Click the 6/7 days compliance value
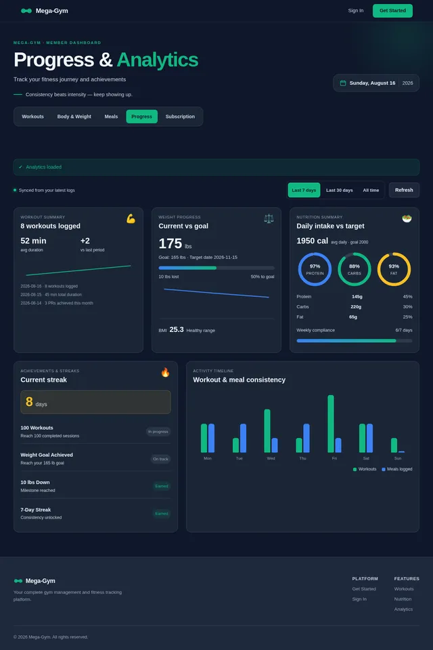This screenshot has height=650, width=433. point(404,330)
